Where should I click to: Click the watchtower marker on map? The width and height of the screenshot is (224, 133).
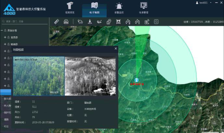[137, 80]
